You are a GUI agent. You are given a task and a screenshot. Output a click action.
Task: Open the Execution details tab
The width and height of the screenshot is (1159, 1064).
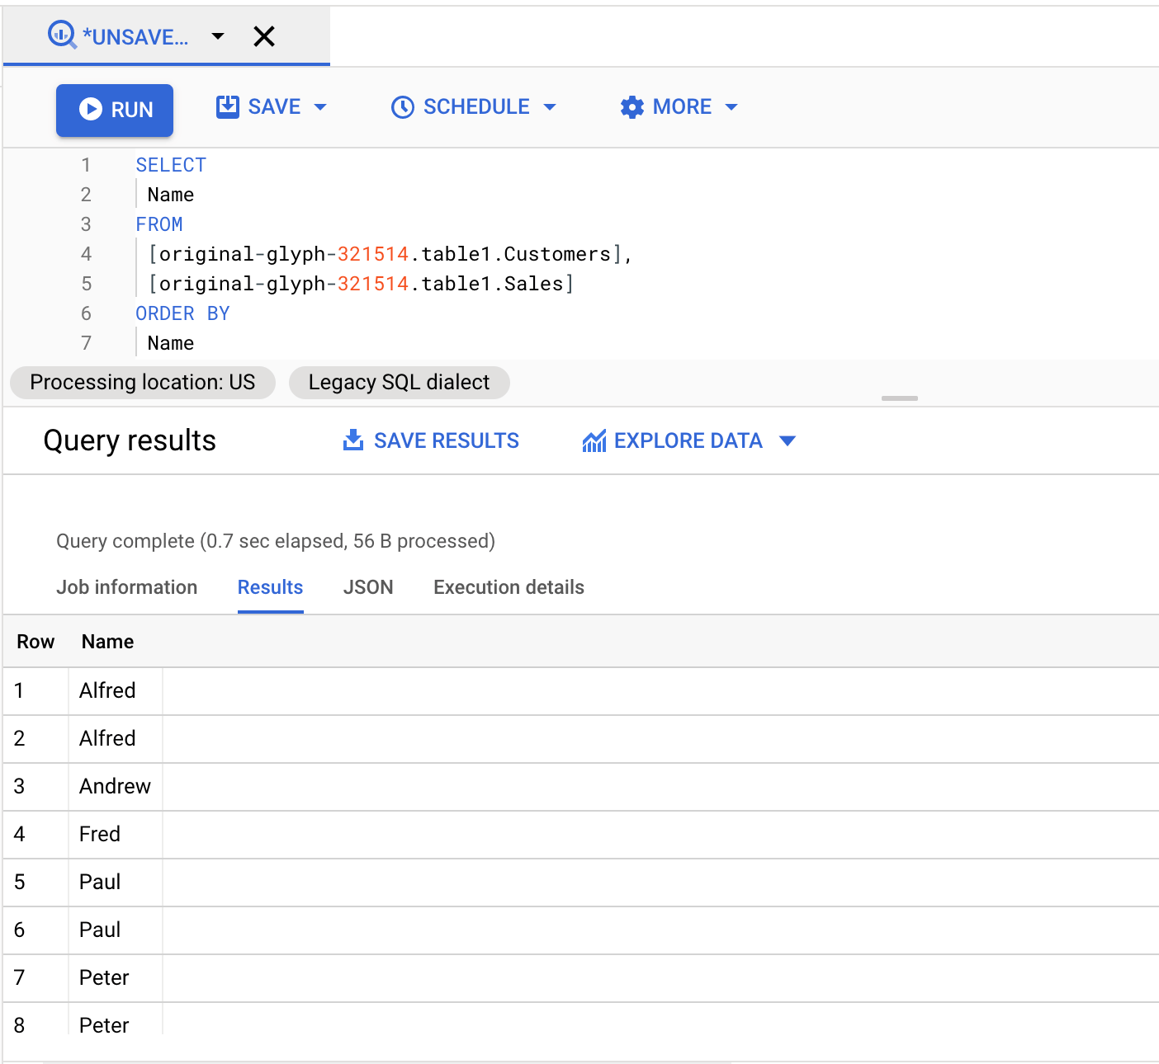click(x=508, y=587)
